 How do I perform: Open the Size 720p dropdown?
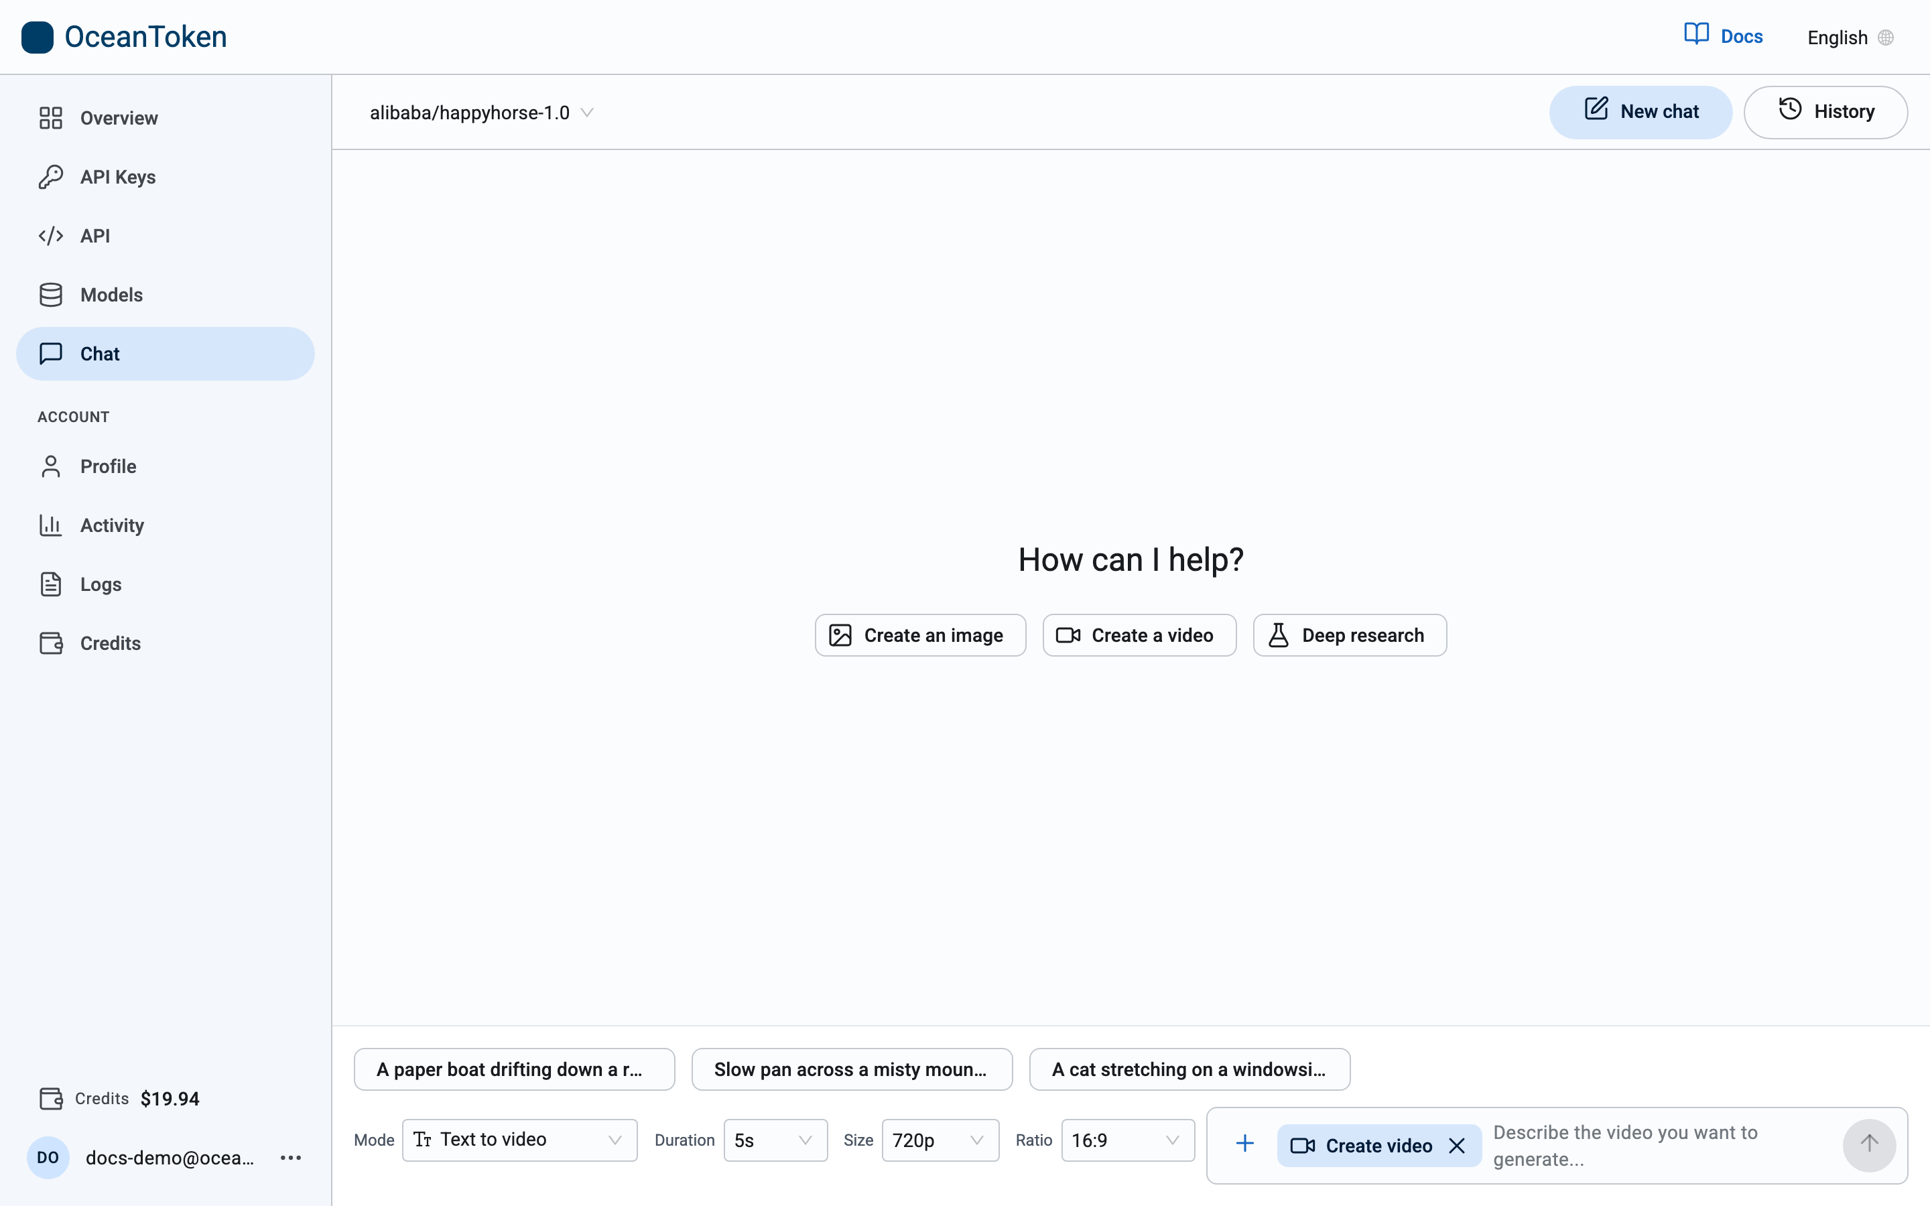[x=940, y=1140]
